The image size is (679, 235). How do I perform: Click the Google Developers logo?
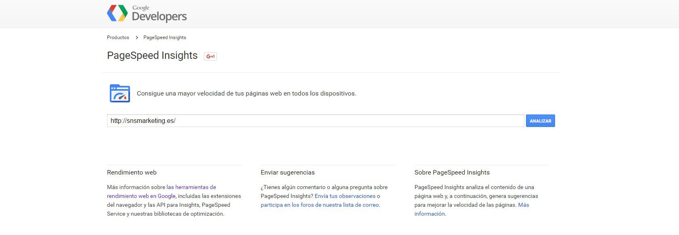click(147, 13)
